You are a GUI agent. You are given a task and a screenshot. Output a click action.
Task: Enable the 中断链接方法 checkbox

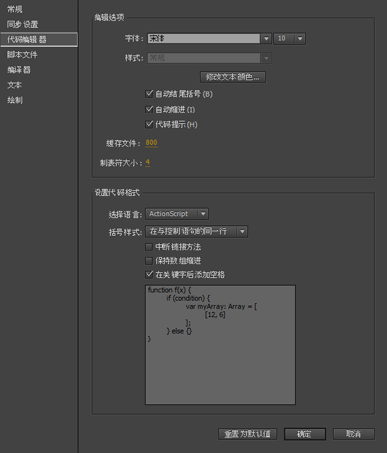(x=149, y=247)
